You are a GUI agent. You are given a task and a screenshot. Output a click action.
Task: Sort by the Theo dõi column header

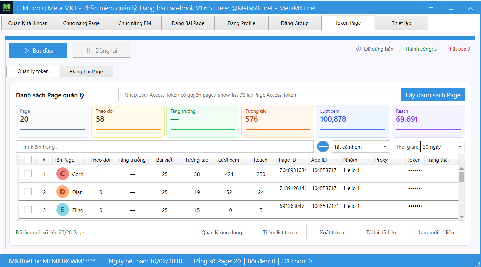[101, 160]
